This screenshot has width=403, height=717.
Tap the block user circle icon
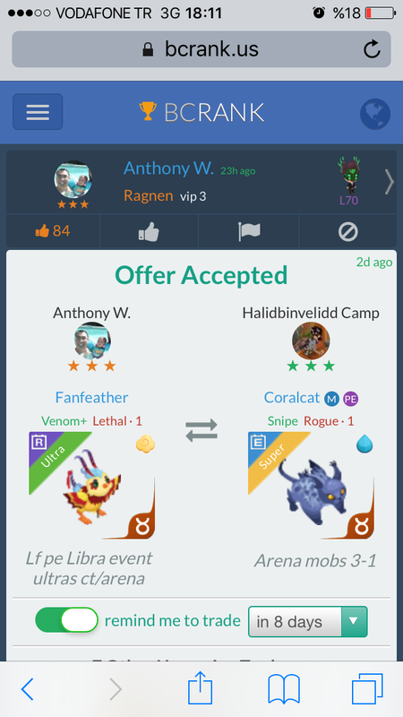click(347, 232)
